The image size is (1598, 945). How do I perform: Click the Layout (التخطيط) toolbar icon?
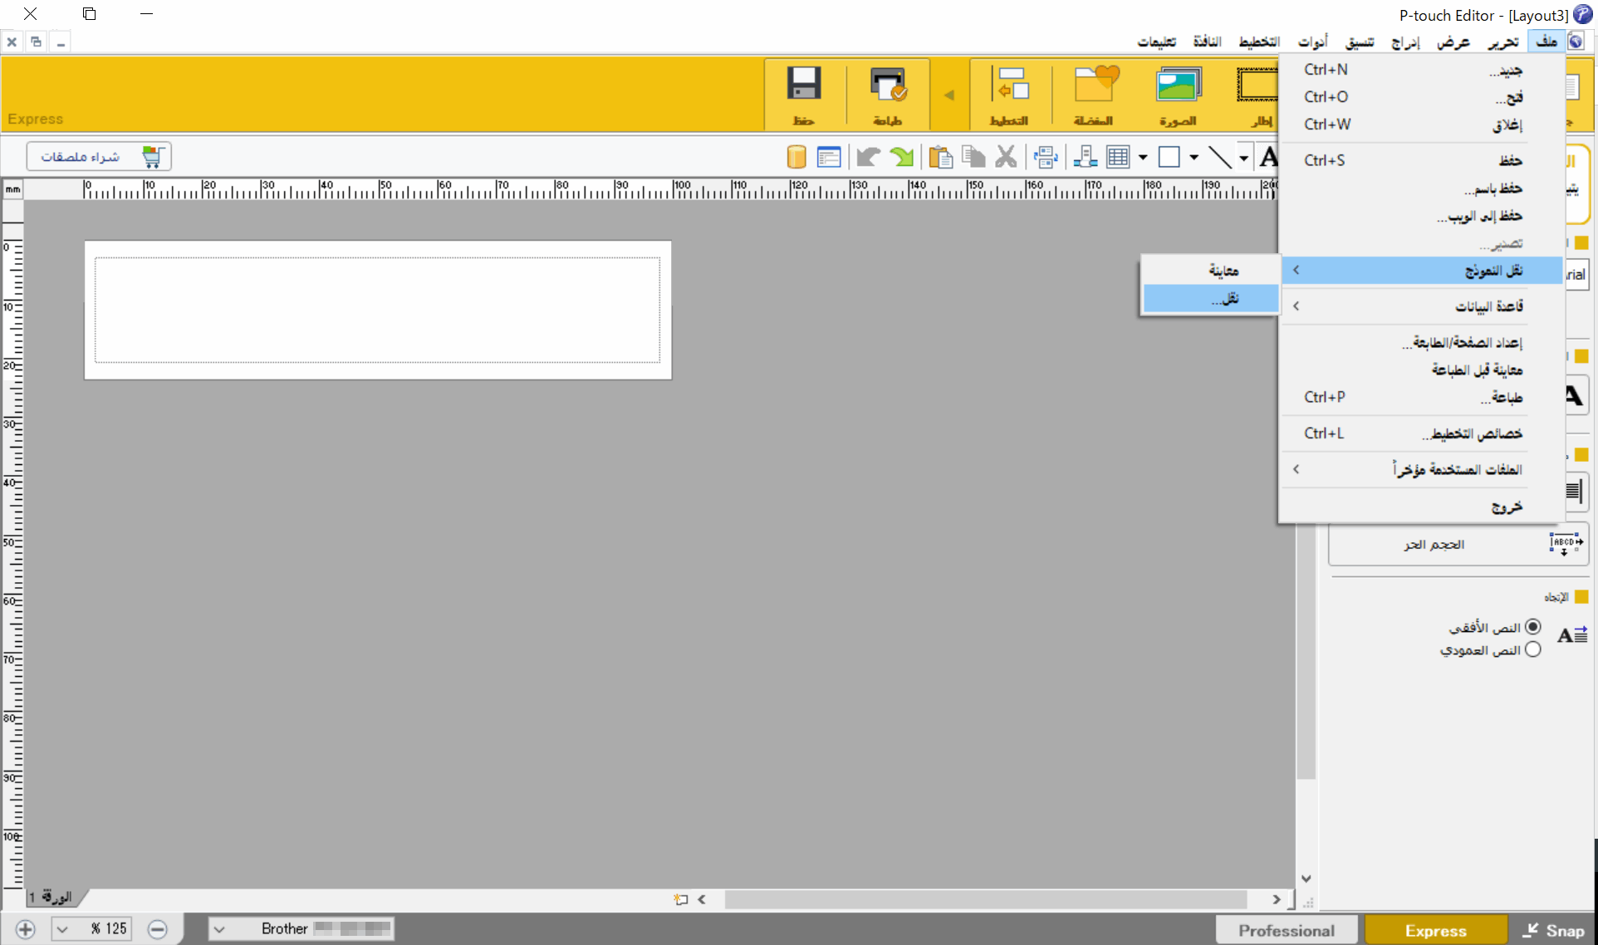[x=1010, y=93]
